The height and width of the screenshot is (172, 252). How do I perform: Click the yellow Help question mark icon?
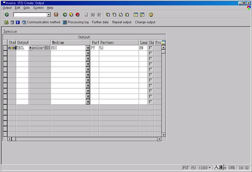pos(151,15)
